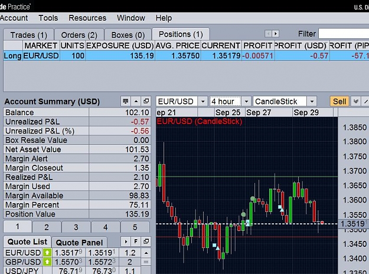This screenshot has width=369, height=274.
Task: Click the Quote List scrollbar thumb
Action: [x=146, y=262]
